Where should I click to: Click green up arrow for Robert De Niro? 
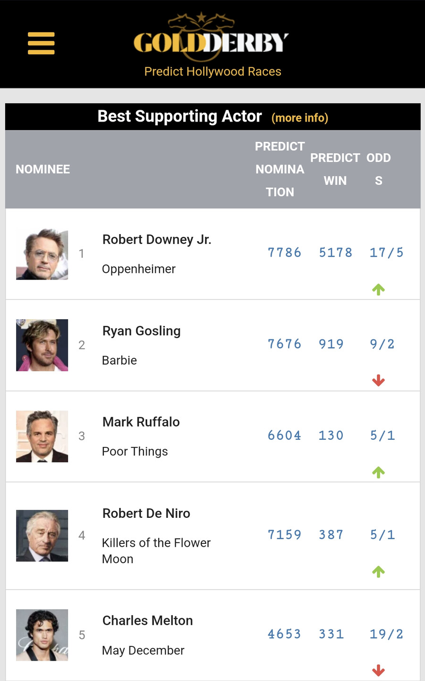point(378,571)
